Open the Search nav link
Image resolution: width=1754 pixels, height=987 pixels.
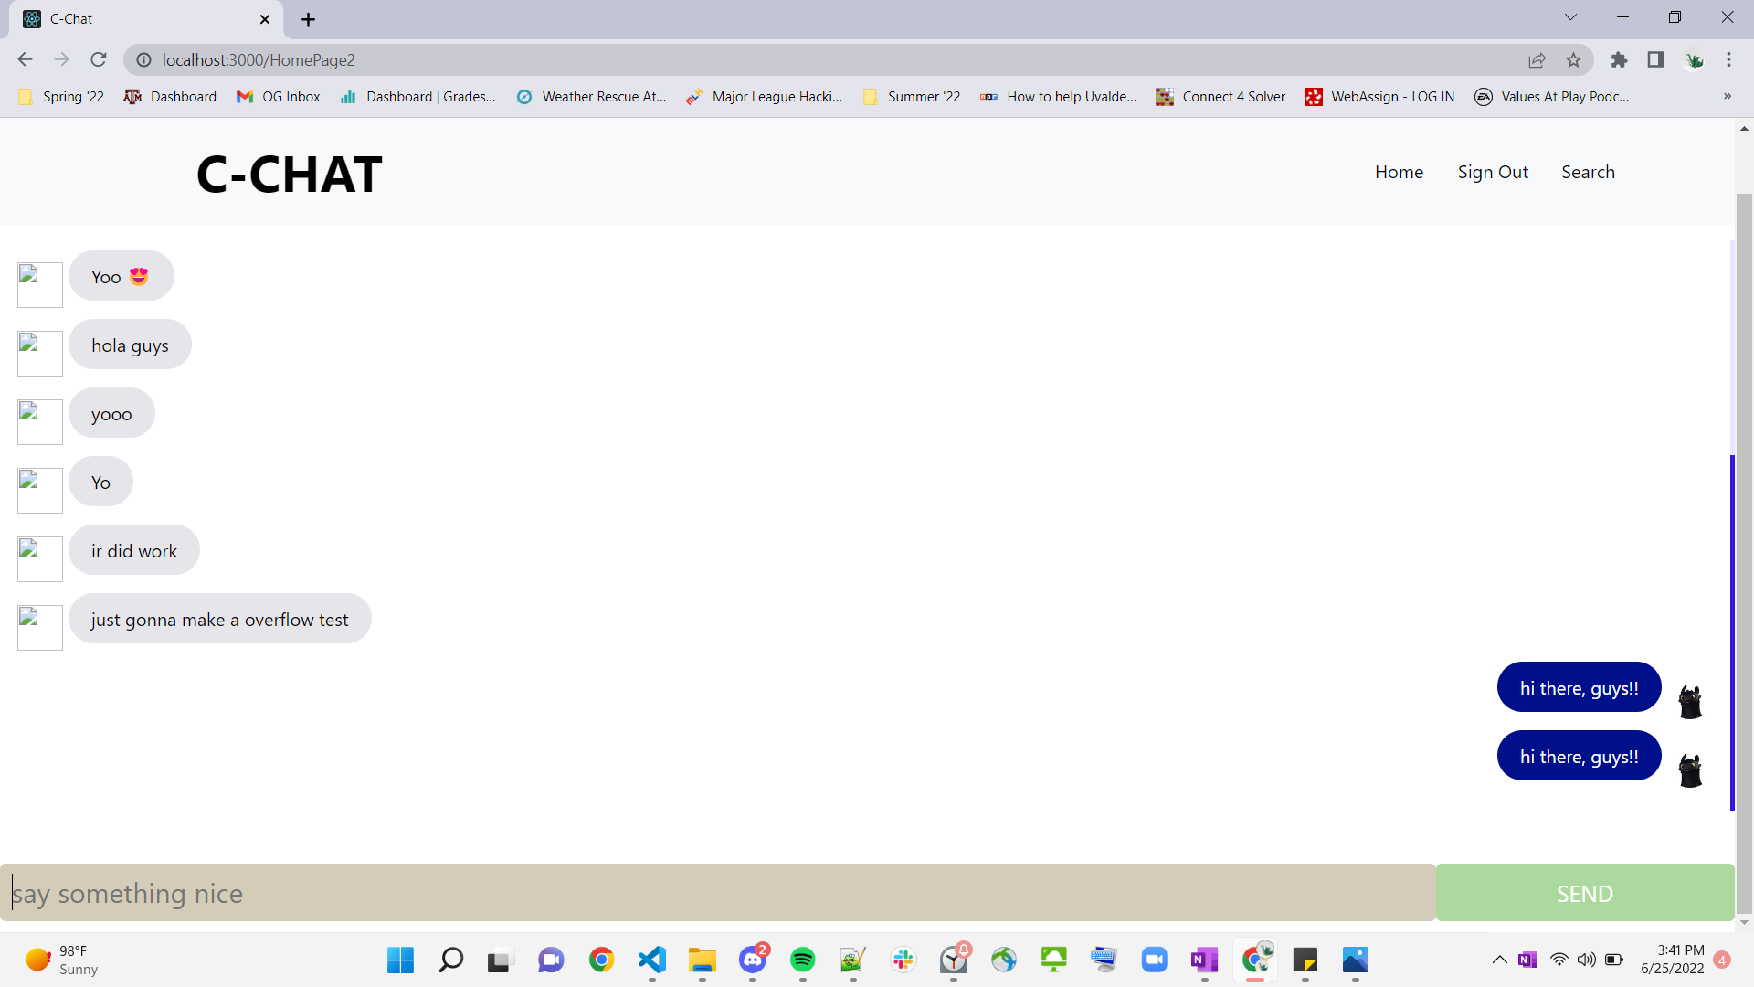1588,172
